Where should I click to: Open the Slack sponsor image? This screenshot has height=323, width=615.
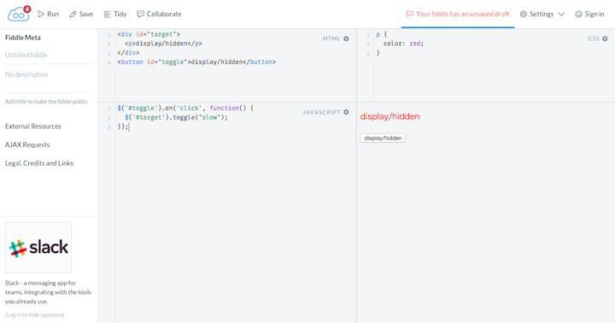[x=38, y=248]
